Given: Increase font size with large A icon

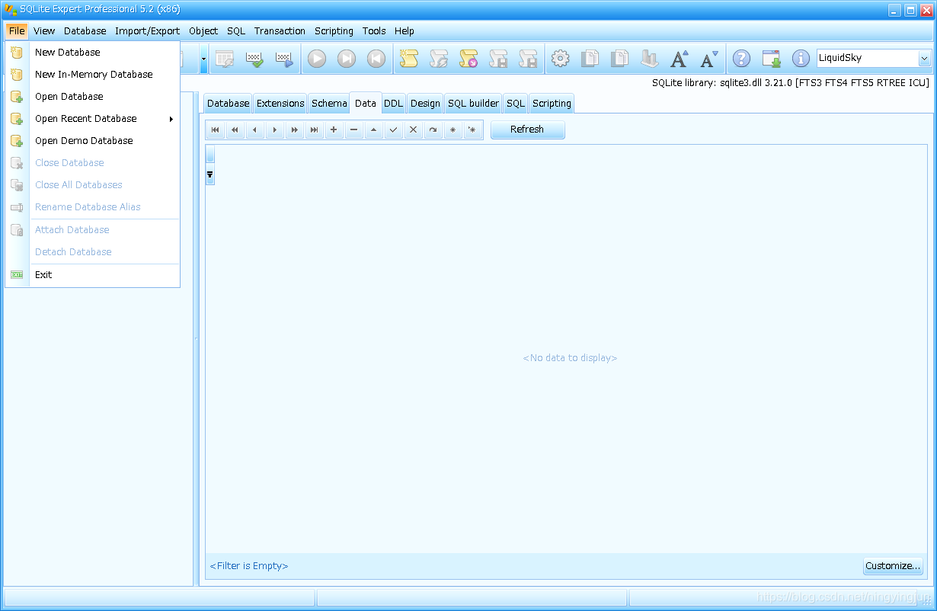Looking at the screenshot, I should [x=680, y=59].
